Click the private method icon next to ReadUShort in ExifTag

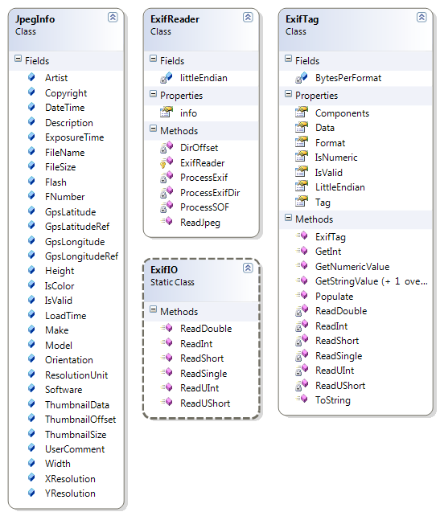click(302, 385)
